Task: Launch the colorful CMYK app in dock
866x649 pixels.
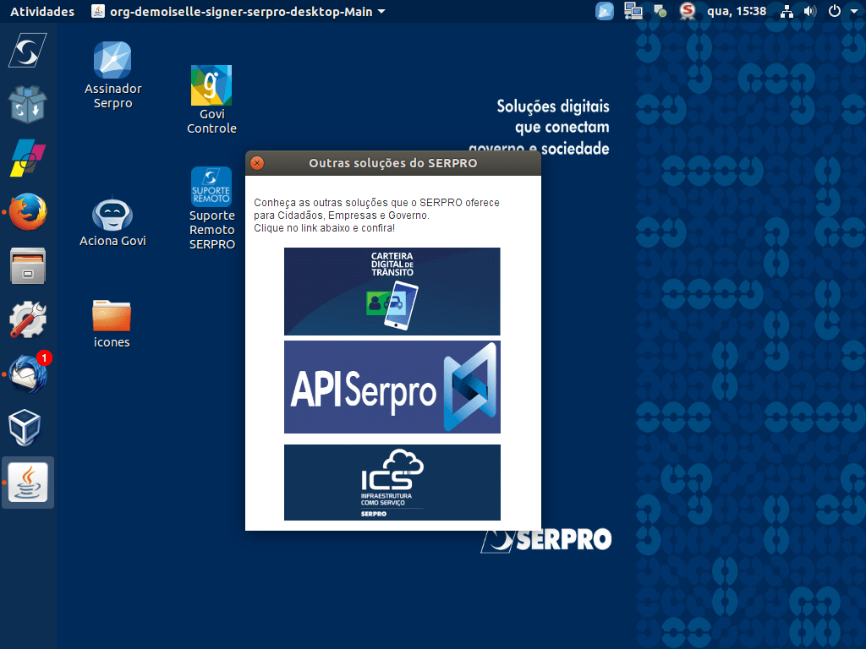Action: pos(28,158)
